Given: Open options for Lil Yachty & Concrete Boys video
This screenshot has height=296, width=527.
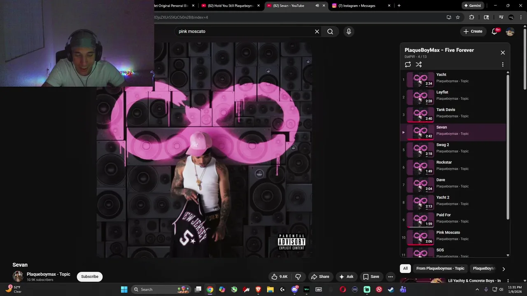Looking at the screenshot, I should tap(508, 281).
